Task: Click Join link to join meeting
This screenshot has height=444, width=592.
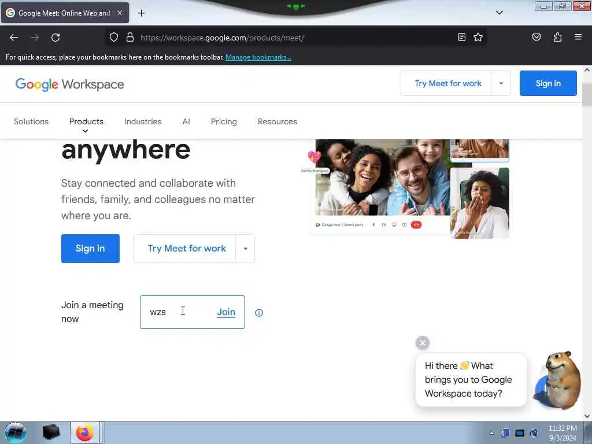Action: pos(226,312)
